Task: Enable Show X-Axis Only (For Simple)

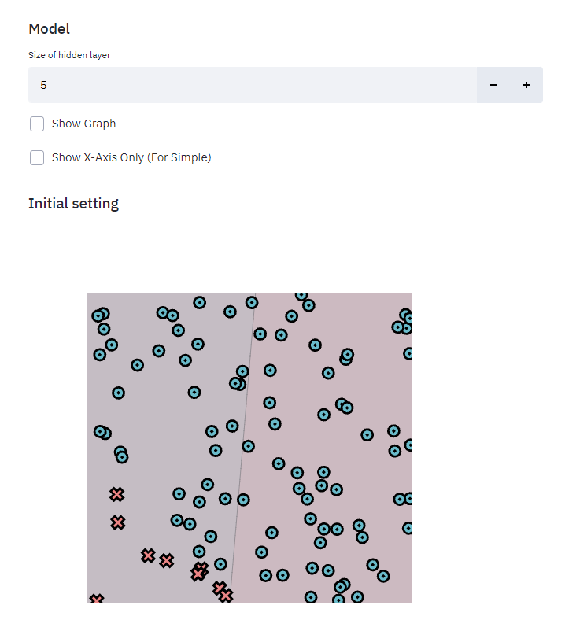Action: point(37,157)
